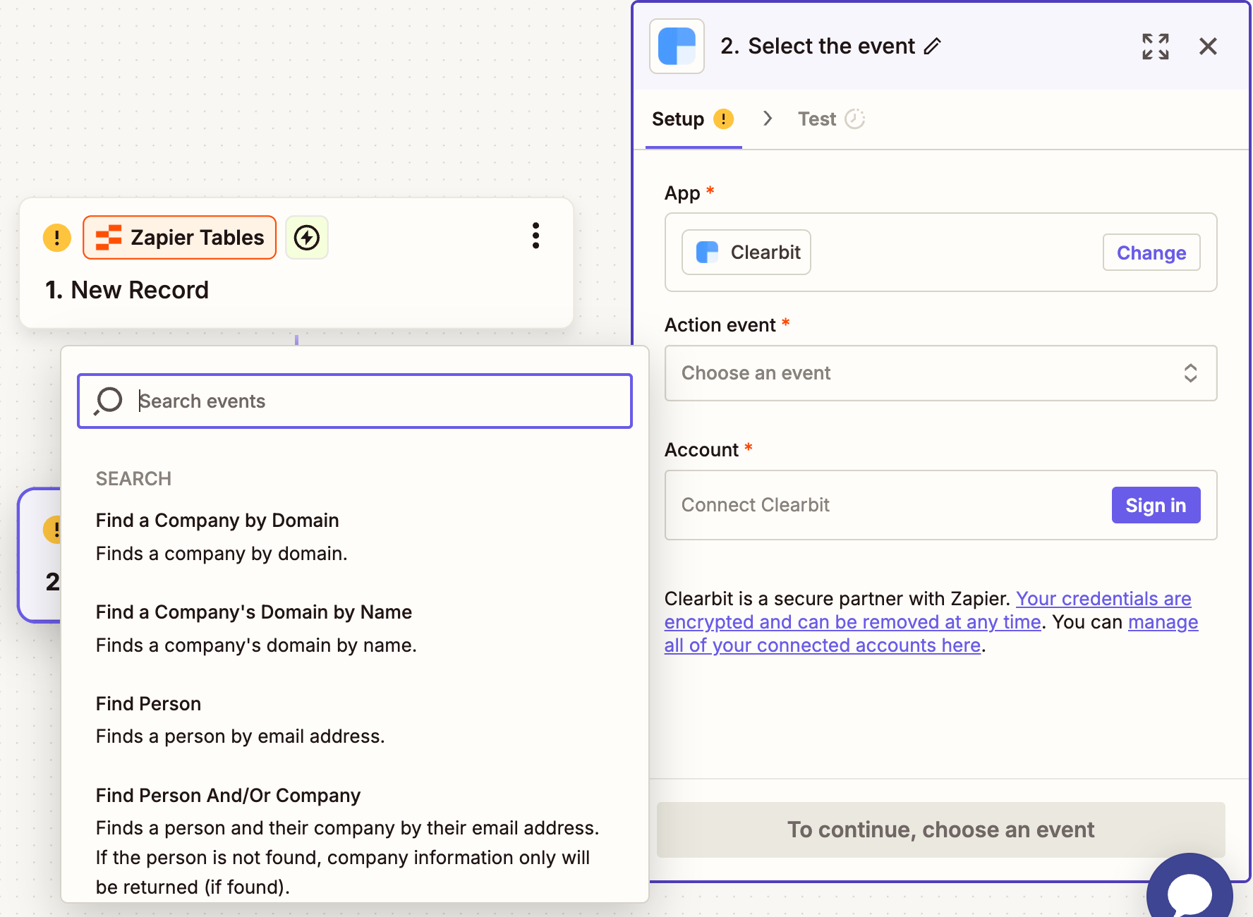Close the Select the event panel
Screen dimensions: 1253x917
tap(1208, 47)
